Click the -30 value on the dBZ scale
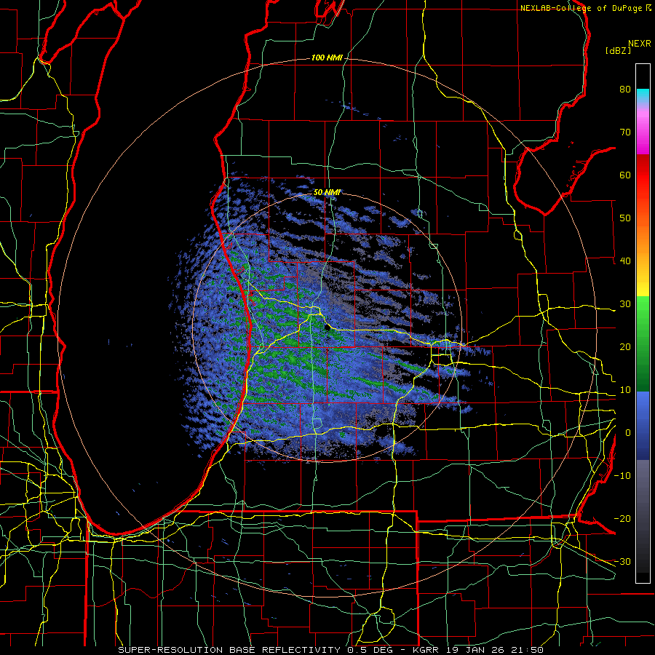Viewport: 655px width, 655px height. (x=622, y=561)
